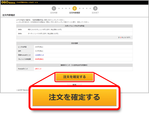This screenshot has height=114, width=149.
Task: Click the 時計じかけのオレンジ DVD row text
Action: tap(45, 30)
